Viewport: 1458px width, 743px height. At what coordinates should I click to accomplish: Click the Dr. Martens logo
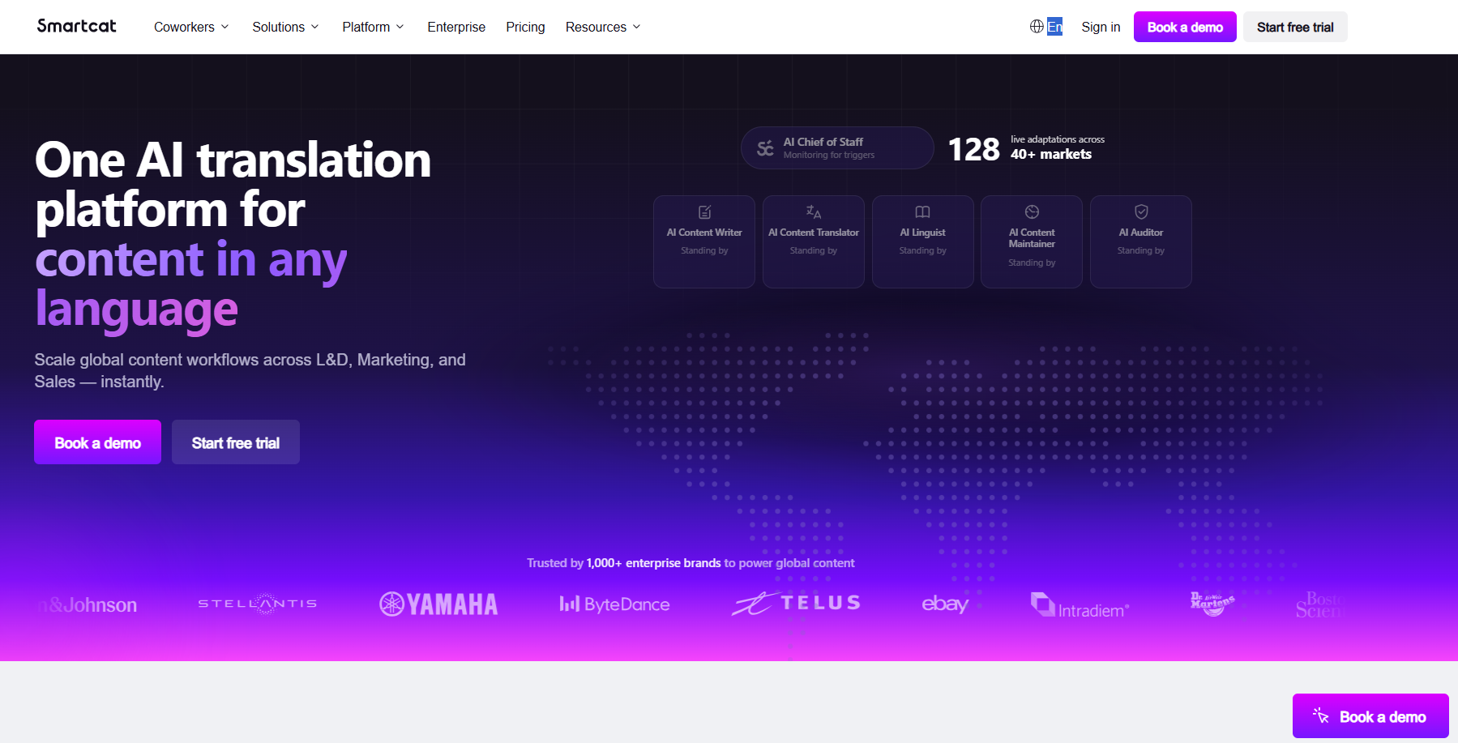point(1212,604)
